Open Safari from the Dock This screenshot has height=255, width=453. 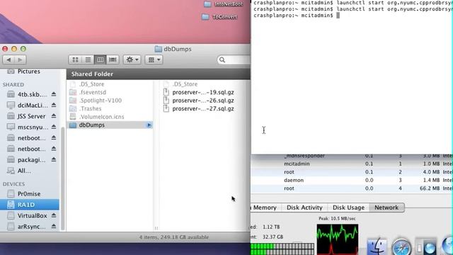pyautogui.click(x=401, y=247)
